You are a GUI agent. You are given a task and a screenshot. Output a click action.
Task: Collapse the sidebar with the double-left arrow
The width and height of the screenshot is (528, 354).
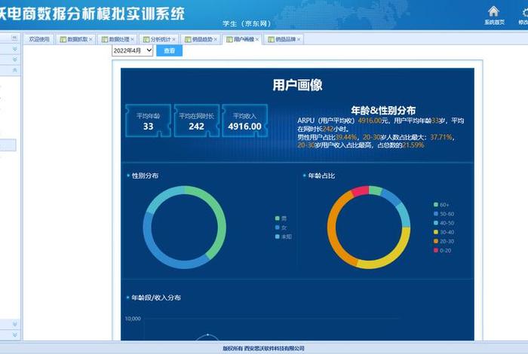[14, 38]
